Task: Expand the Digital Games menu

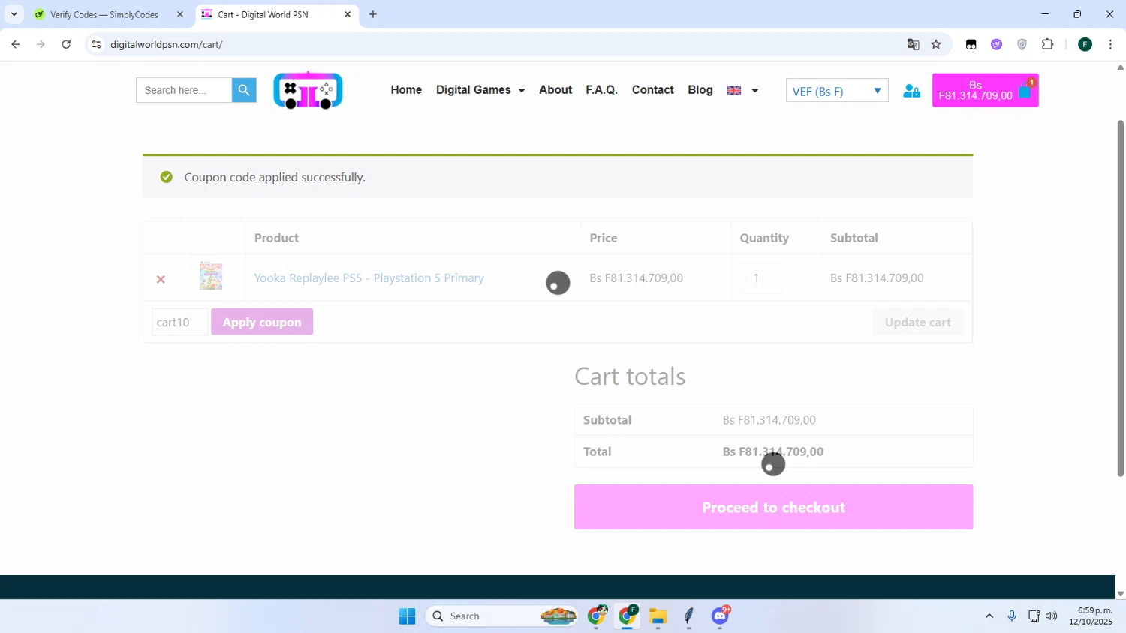Action: (480, 90)
